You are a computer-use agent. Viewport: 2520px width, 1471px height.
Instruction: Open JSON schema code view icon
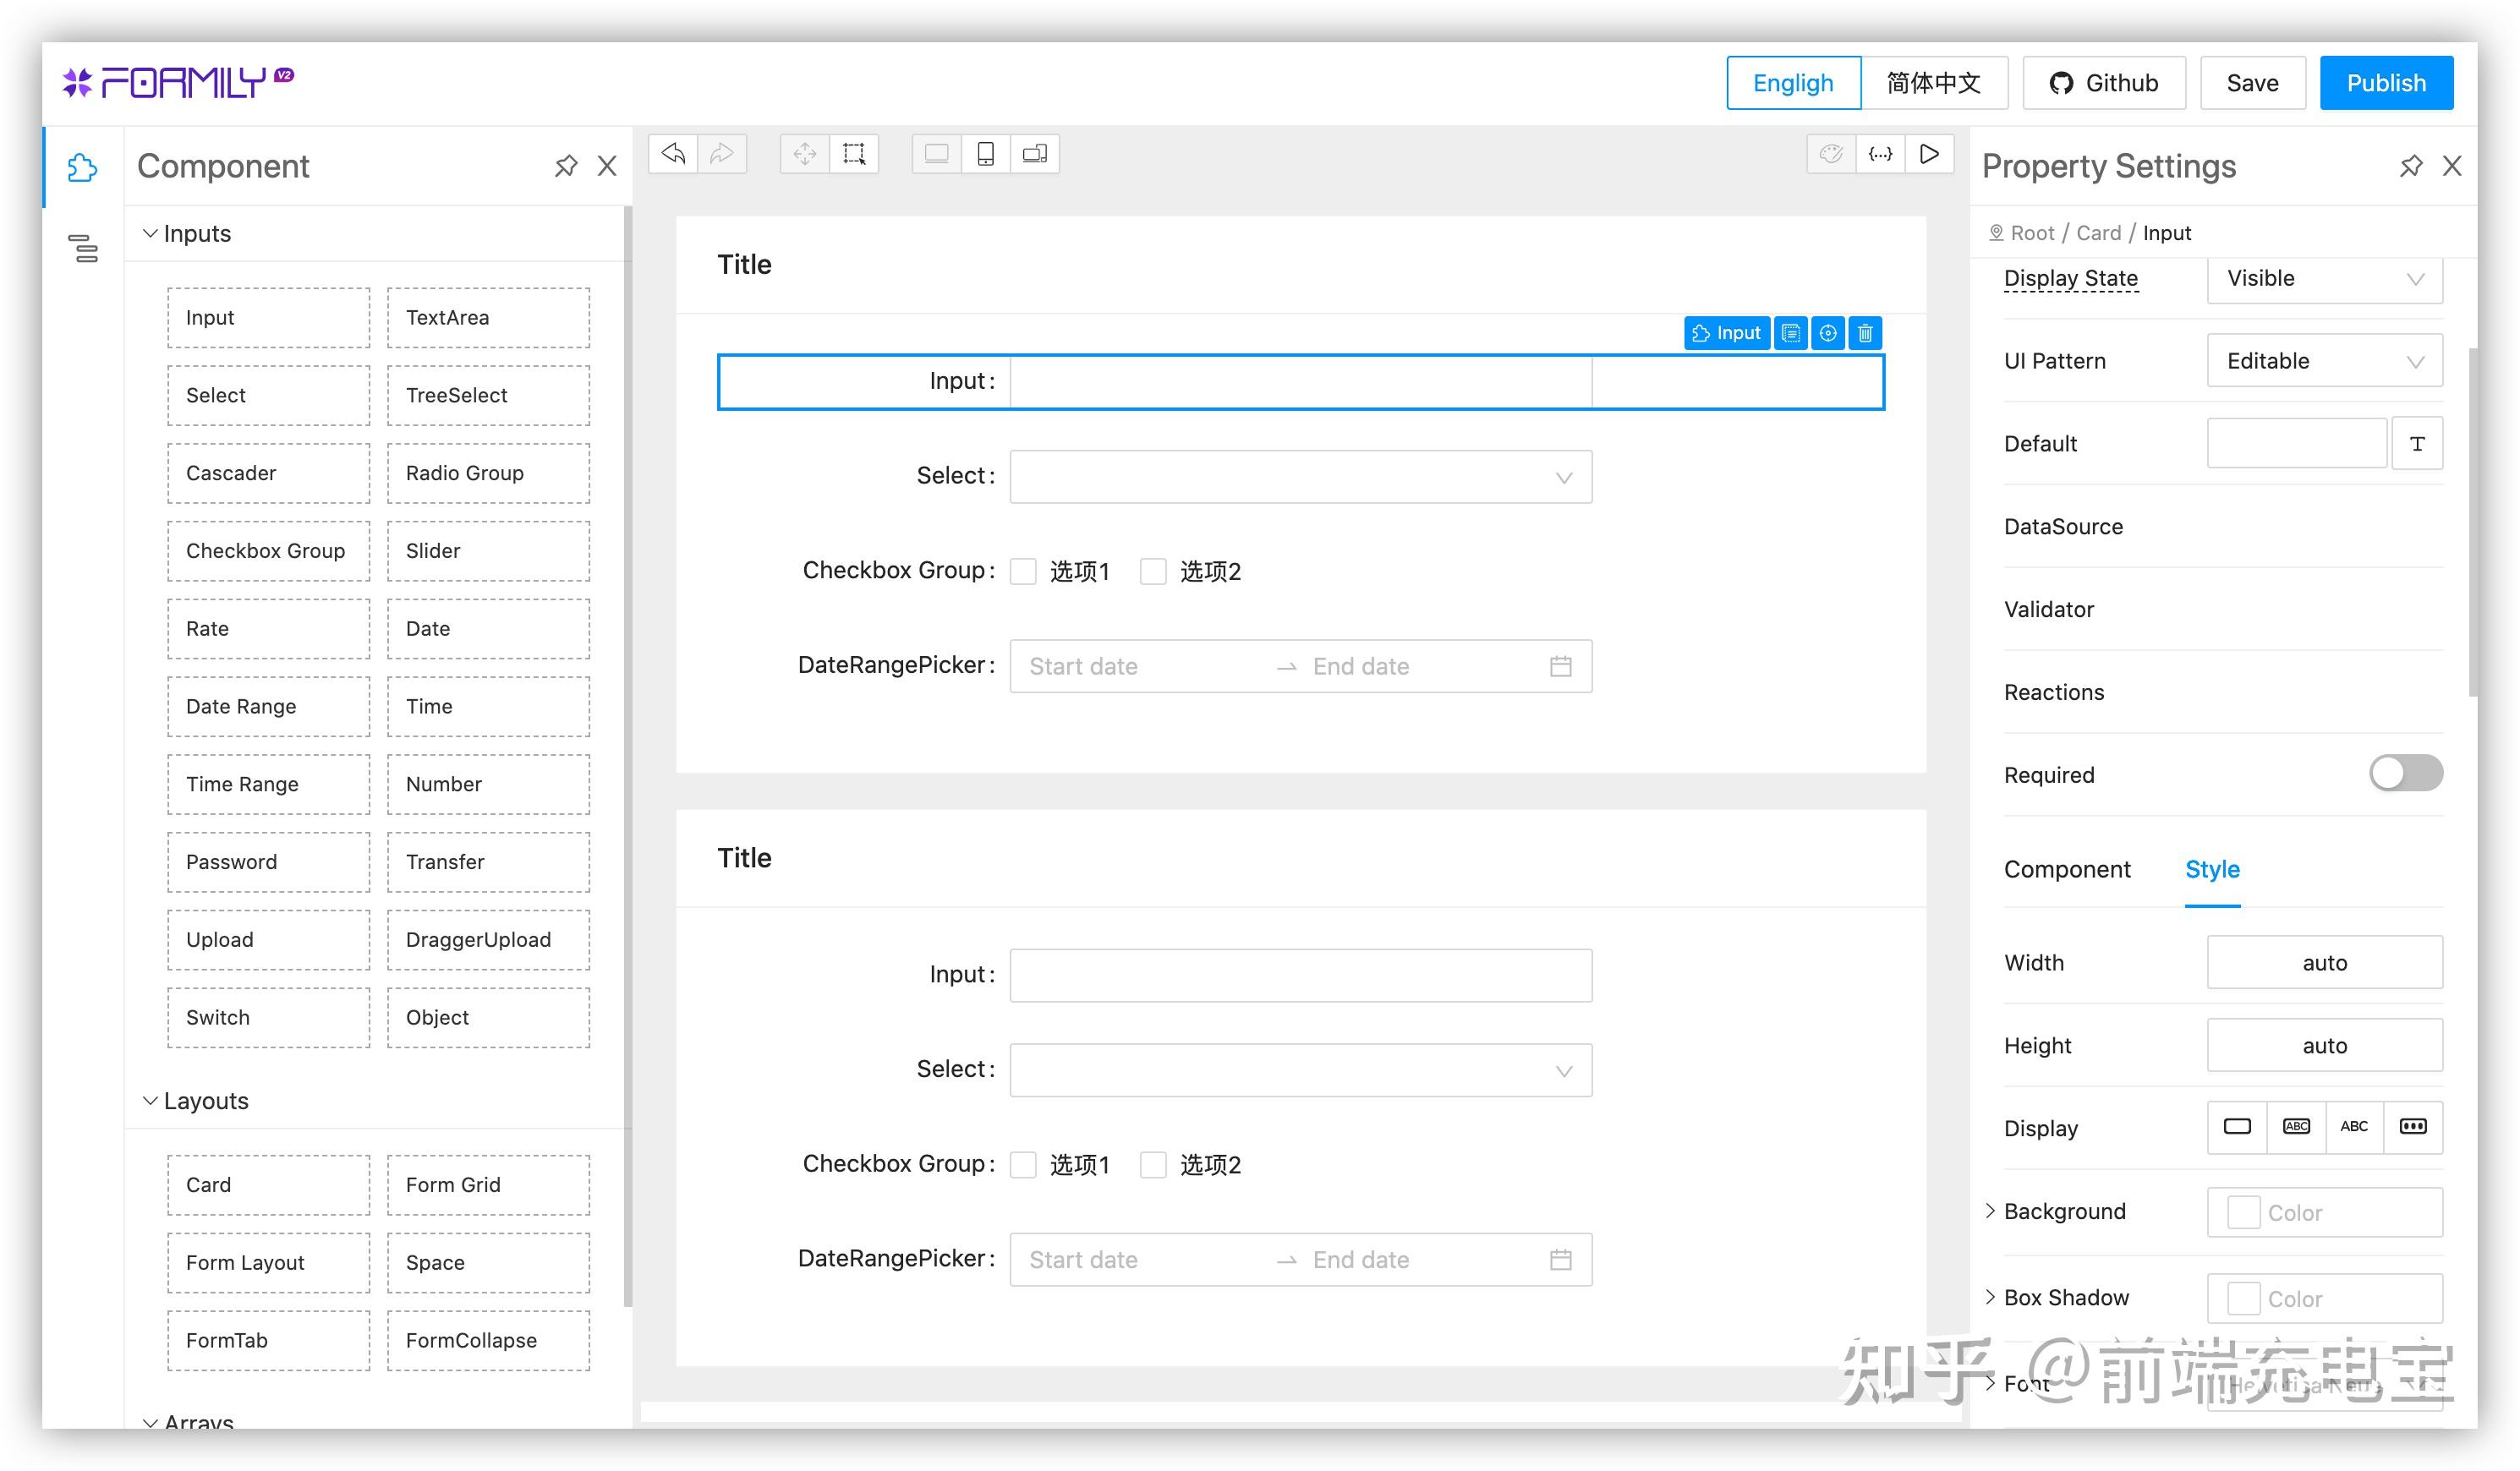(x=1880, y=154)
